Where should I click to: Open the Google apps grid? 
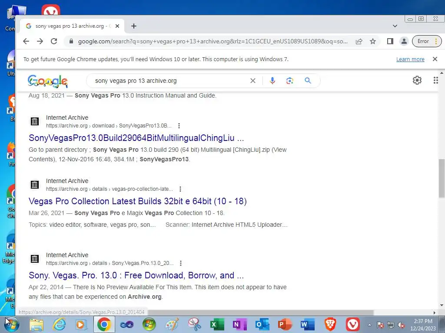pyautogui.click(x=435, y=80)
